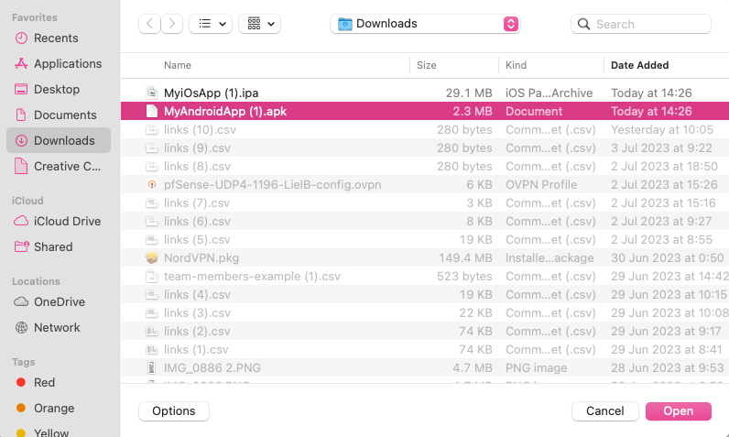Open Recents in the sidebar
This screenshot has width=729, height=437.
56,38
